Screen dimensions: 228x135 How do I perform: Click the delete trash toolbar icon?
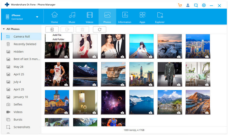point(82,29)
